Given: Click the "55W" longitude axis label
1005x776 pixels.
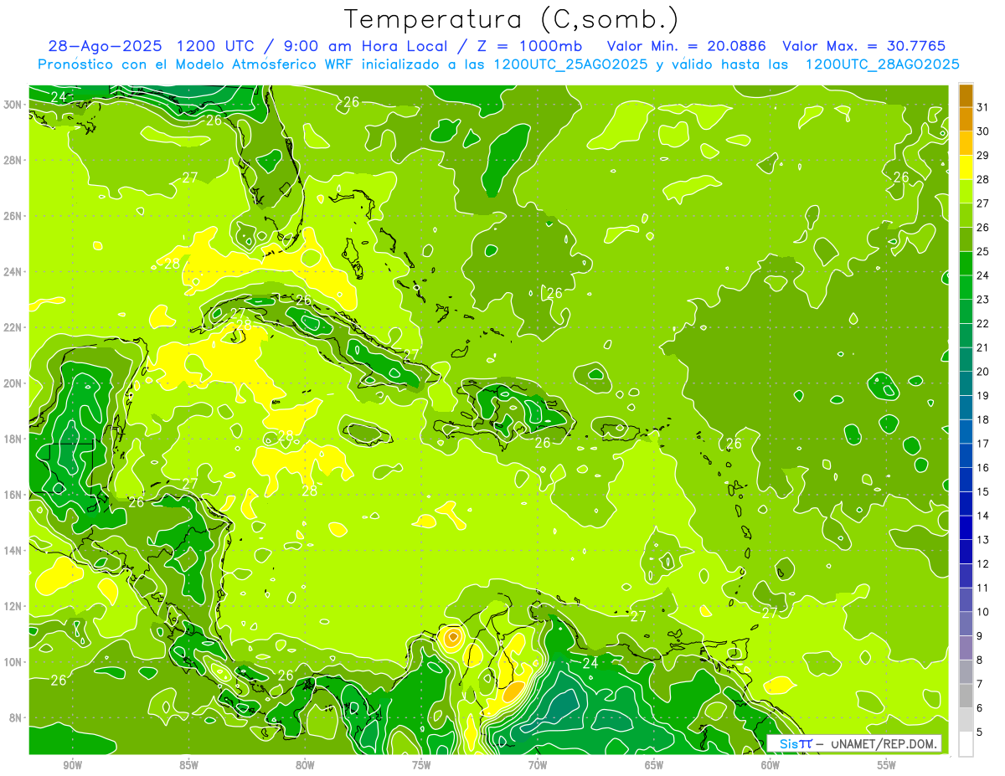Looking at the screenshot, I should point(887,765).
